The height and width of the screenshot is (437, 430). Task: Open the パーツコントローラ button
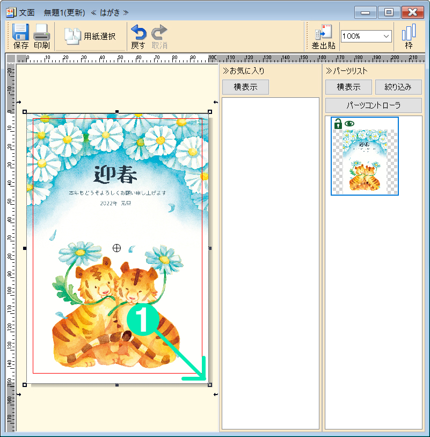373,105
